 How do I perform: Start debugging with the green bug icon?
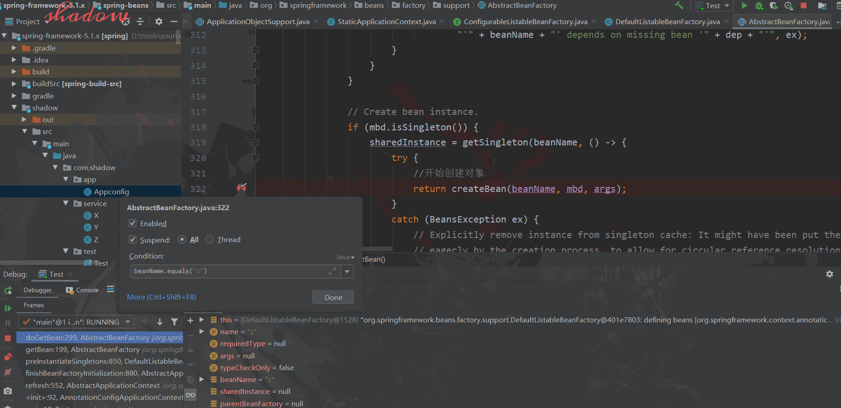click(x=759, y=5)
